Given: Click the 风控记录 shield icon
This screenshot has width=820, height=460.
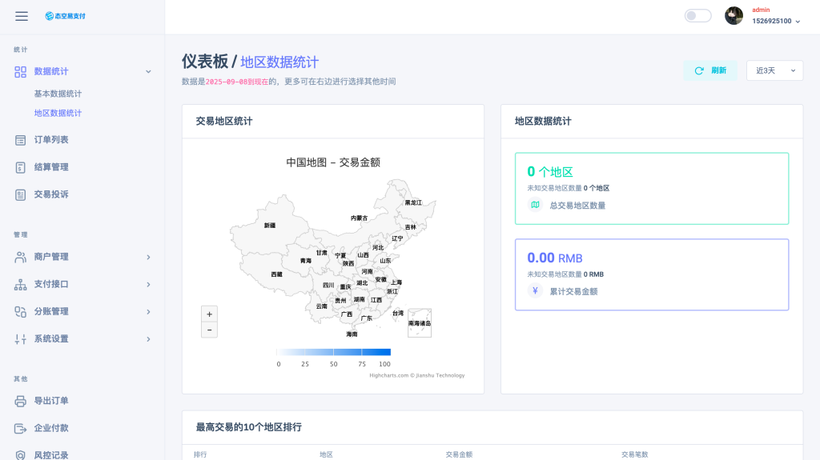Looking at the screenshot, I should [20, 455].
